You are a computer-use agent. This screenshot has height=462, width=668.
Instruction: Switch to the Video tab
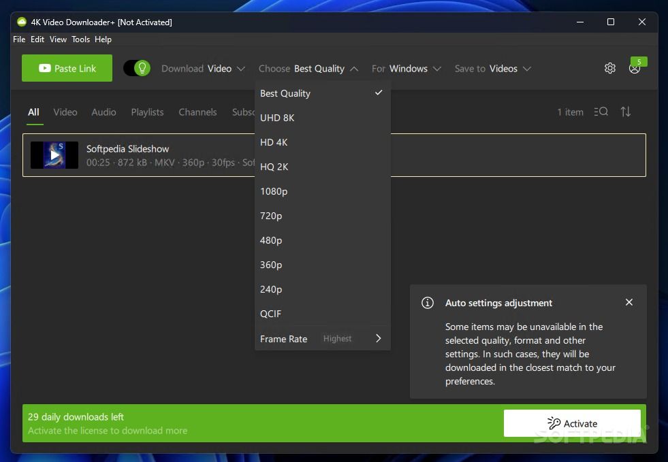click(x=65, y=112)
